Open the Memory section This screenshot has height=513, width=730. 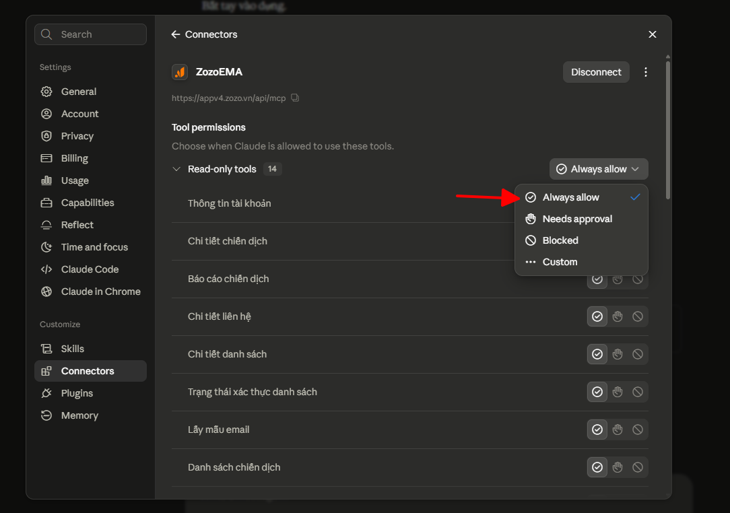tap(90, 415)
